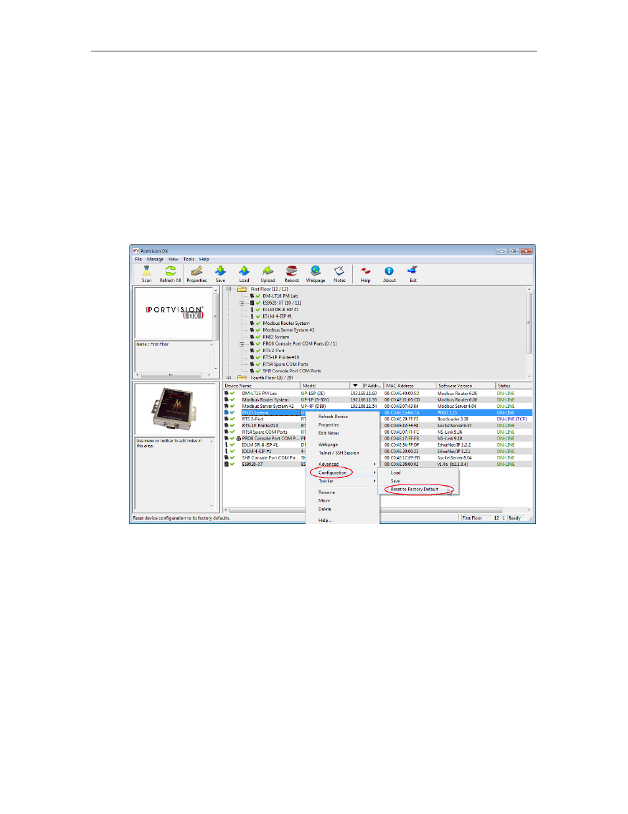The height and width of the screenshot is (814, 628).
Task: Open the Manage menu
Action: 155,260
